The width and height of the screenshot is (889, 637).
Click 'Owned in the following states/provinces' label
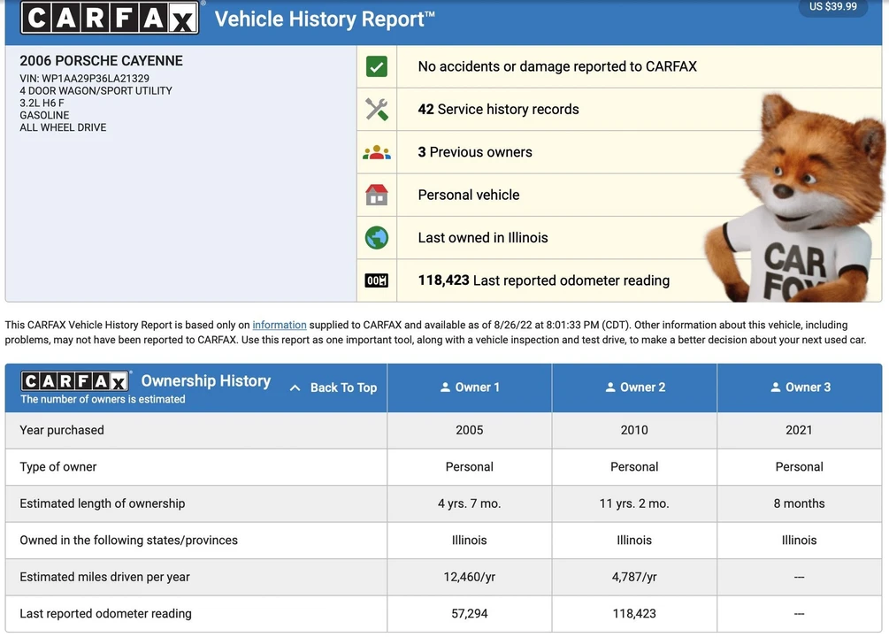(x=128, y=540)
